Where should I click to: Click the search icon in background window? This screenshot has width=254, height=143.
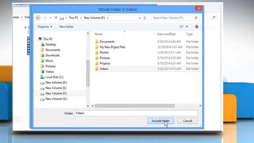point(214,17)
